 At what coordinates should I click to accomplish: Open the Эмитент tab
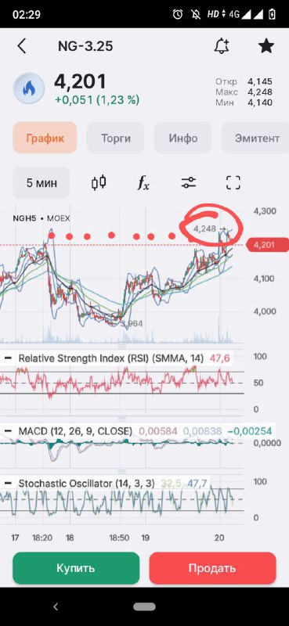(255, 139)
